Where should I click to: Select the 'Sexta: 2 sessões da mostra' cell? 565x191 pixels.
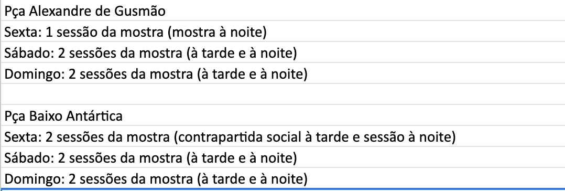[x=282, y=136]
